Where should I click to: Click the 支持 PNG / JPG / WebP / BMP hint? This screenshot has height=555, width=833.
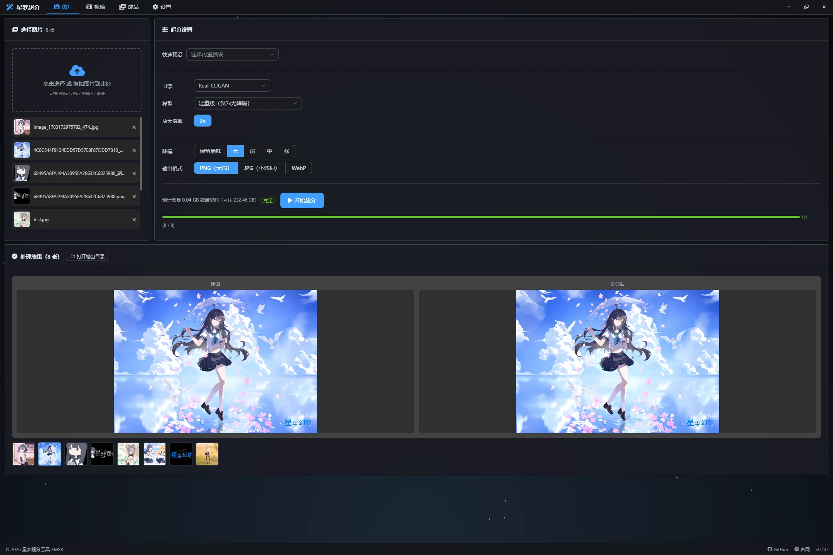click(77, 93)
